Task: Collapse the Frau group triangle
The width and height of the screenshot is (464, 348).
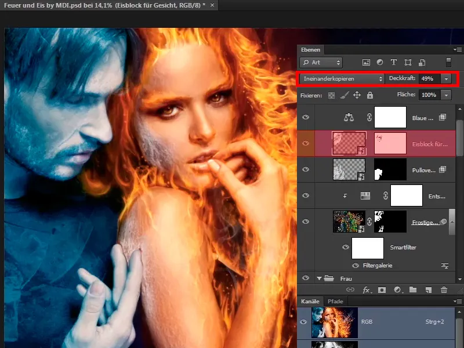Action: click(319, 278)
